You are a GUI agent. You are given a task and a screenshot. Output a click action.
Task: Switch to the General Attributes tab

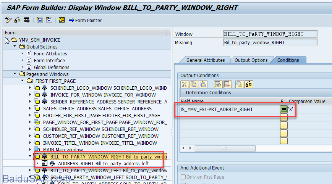point(206,60)
